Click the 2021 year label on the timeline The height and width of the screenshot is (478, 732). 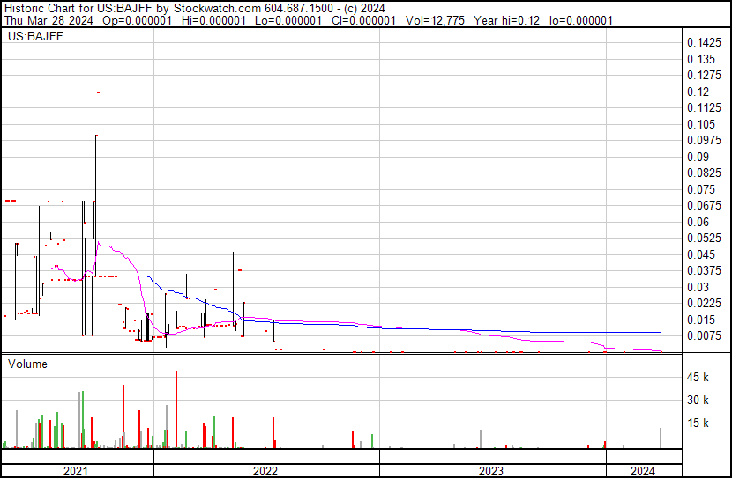point(77,471)
